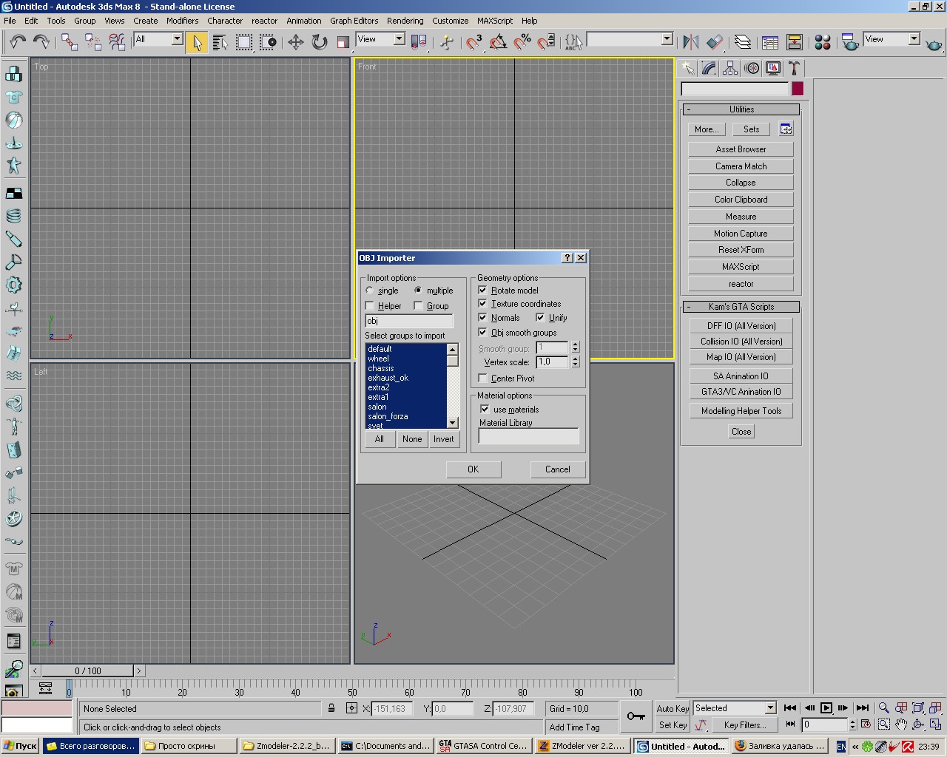Screen dimensions: 947x757
Task: Open the Hierarchy command panel tab
Action: coord(730,68)
